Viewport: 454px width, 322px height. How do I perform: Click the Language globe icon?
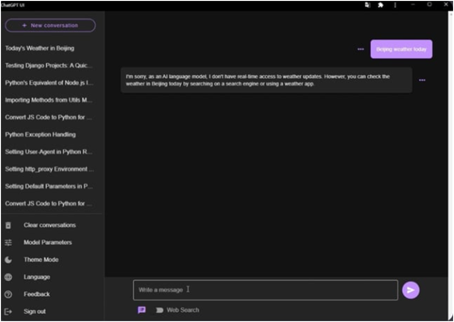(x=8, y=277)
